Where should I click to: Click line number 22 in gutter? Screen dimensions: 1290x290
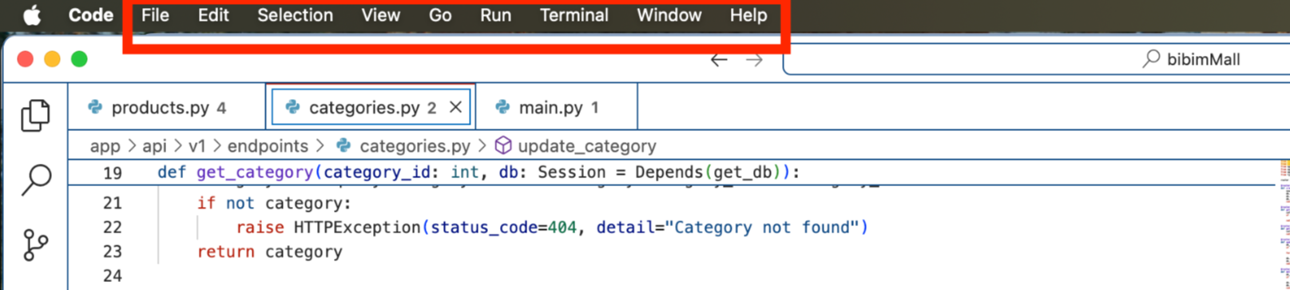click(x=113, y=228)
